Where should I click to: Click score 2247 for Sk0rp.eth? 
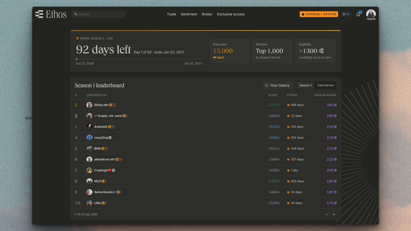click(x=273, y=105)
